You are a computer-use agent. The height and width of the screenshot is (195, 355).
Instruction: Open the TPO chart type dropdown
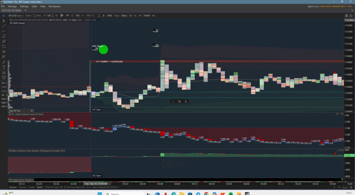78,16
